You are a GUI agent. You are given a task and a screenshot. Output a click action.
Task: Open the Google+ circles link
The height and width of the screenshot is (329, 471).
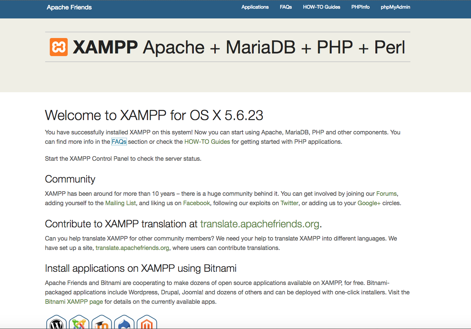pyautogui.click(x=369, y=203)
